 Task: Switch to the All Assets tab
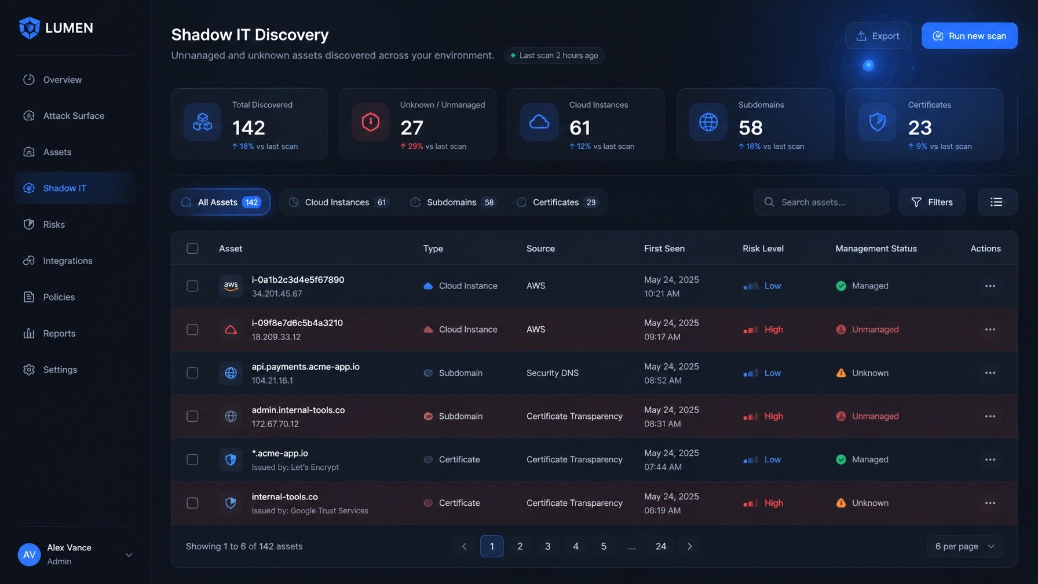point(221,202)
